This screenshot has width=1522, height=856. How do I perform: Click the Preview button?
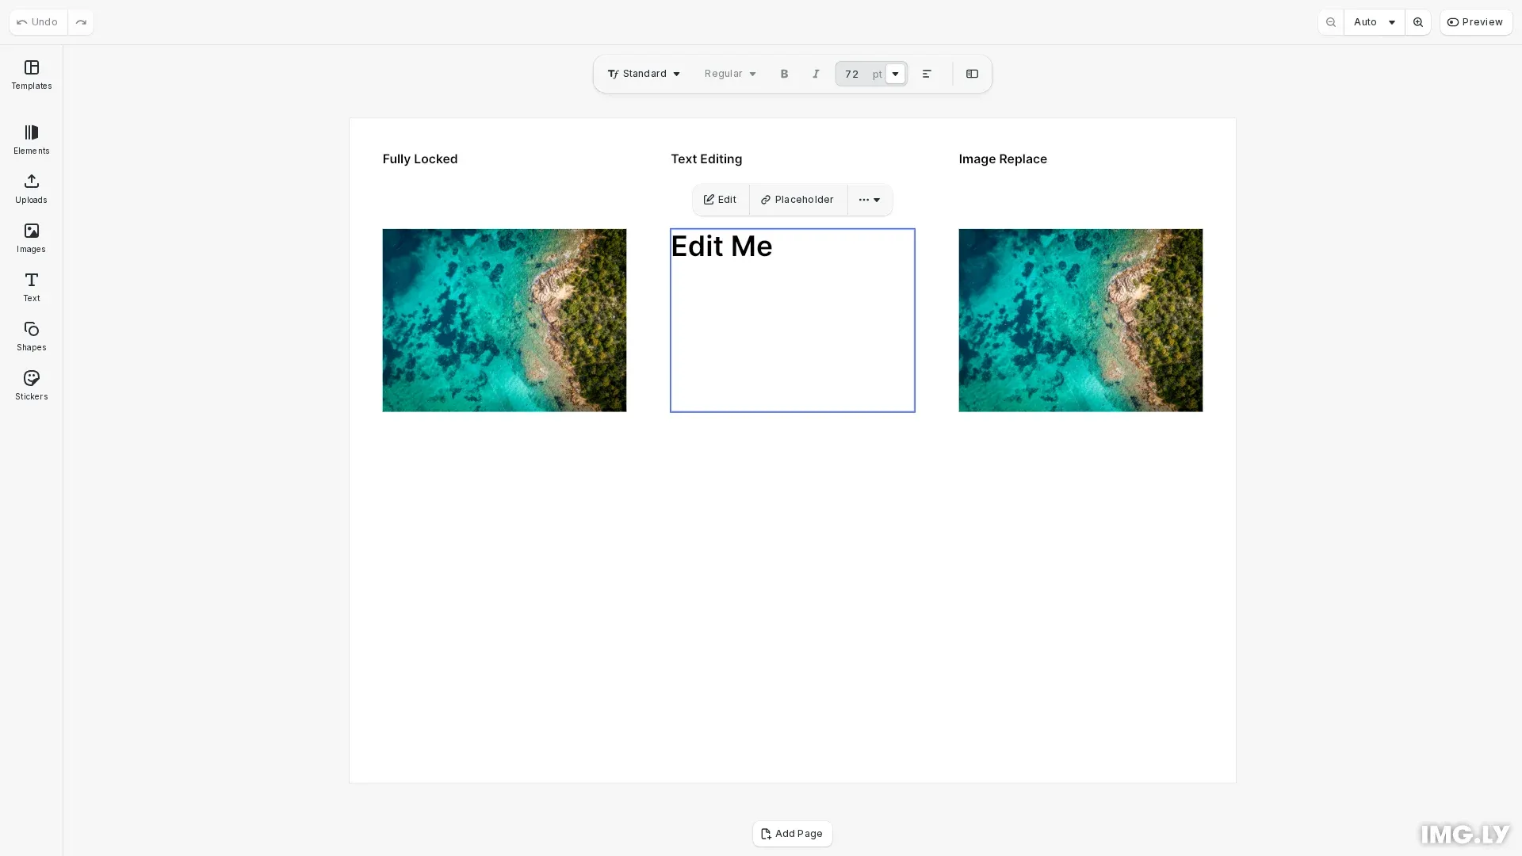[x=1475, y=22]
